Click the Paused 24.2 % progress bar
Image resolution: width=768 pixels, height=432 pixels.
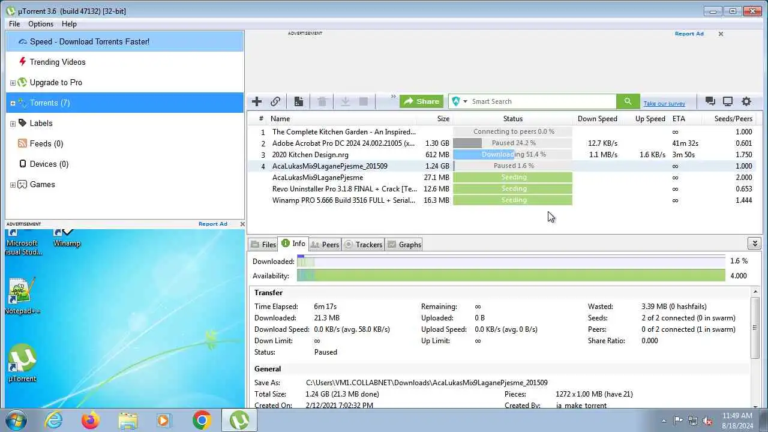(x=513, y=143)
